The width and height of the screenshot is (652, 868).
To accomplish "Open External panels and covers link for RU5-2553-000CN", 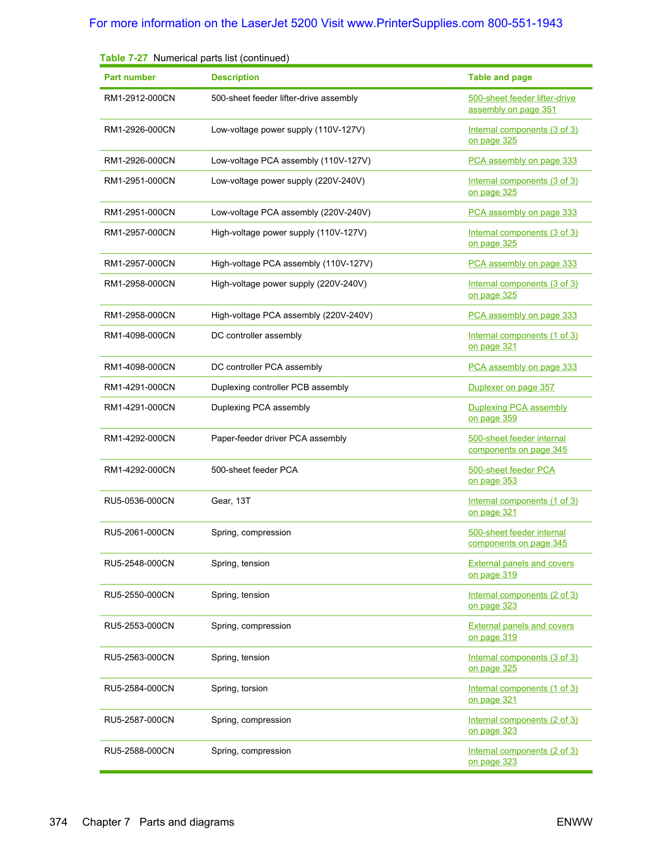I will (x=521, y=631).
